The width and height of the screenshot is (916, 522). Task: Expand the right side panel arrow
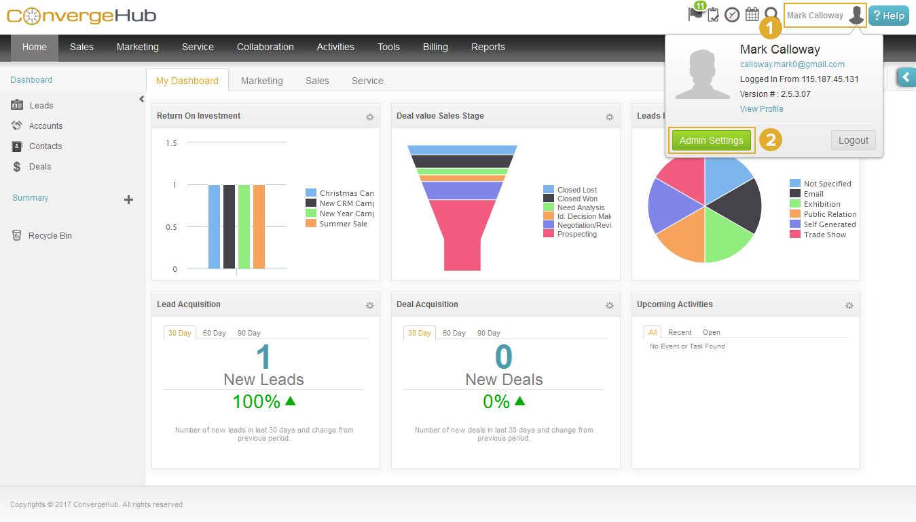[x=906, y=77]
